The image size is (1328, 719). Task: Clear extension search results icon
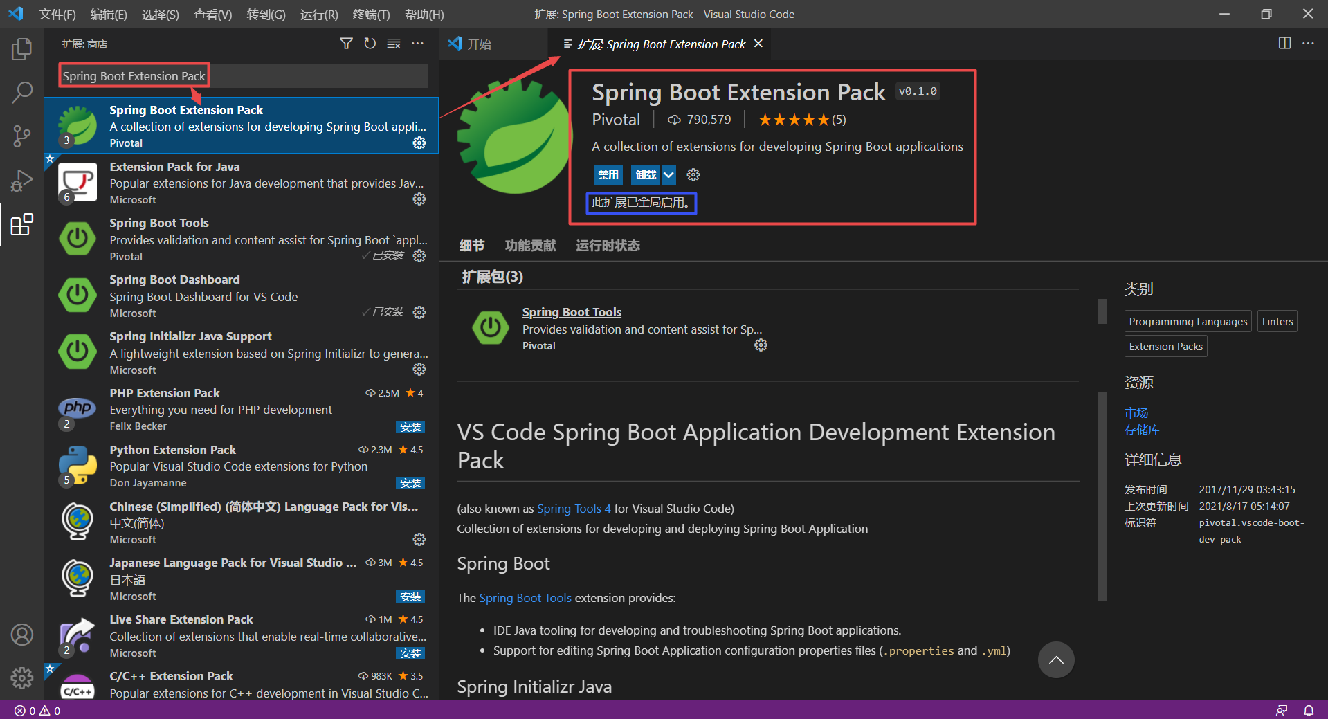point(394,44)
